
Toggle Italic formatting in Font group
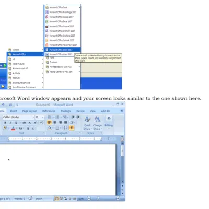point(10,123)
